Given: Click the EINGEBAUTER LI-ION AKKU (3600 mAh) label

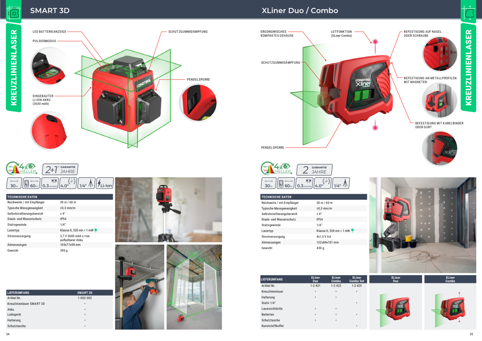Looking at the screenshot, I should point(43,100).
